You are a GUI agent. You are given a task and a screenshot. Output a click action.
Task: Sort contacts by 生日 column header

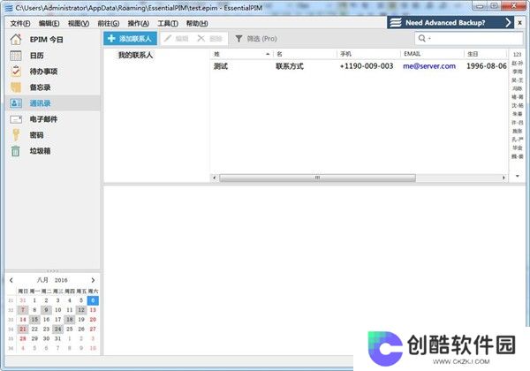pos(485,54)
